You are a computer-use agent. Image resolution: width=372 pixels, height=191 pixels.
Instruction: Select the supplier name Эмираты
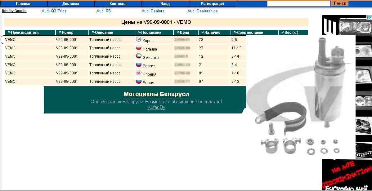pos(151,58)
